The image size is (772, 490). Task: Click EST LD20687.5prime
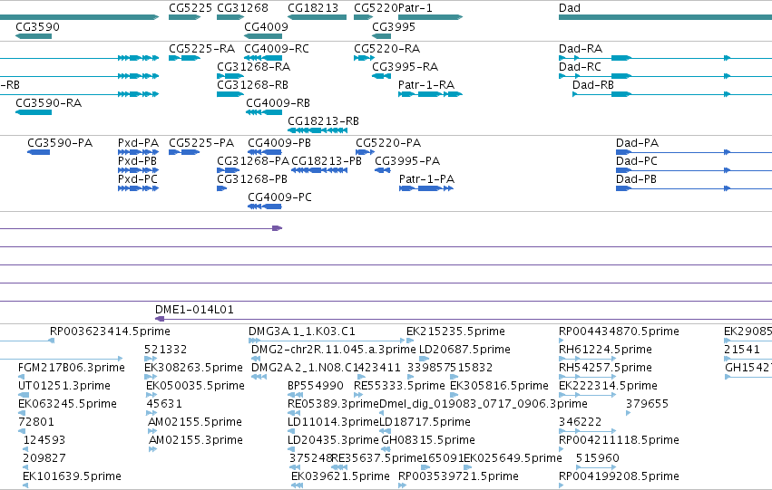coord(423,359)
